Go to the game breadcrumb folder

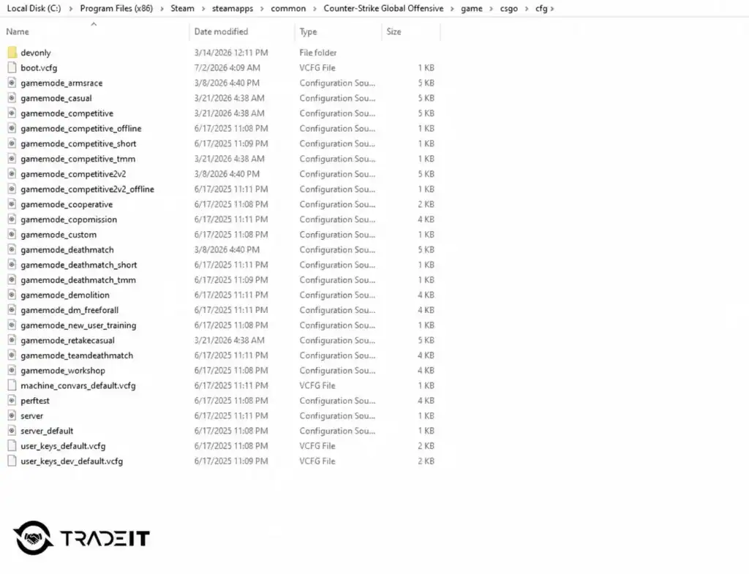(x=472, y=9)
